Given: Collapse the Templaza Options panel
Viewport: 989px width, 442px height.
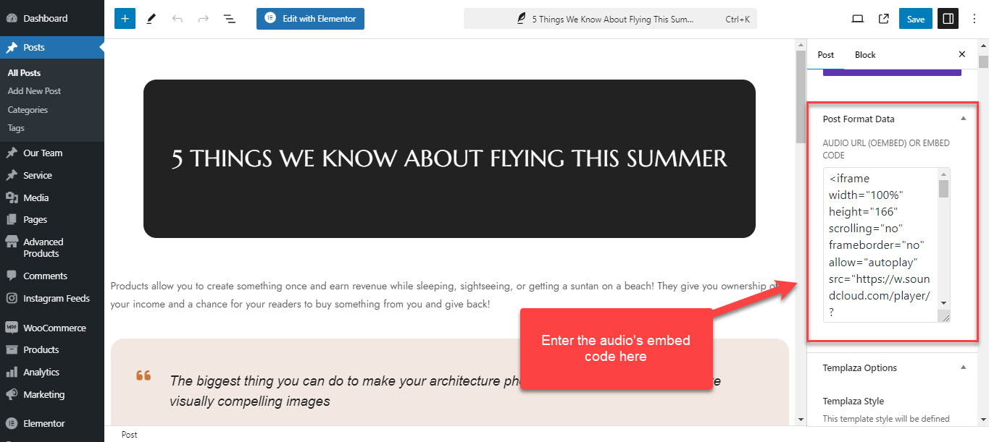Looking at the screenshot, I should (x=963, y=367).
